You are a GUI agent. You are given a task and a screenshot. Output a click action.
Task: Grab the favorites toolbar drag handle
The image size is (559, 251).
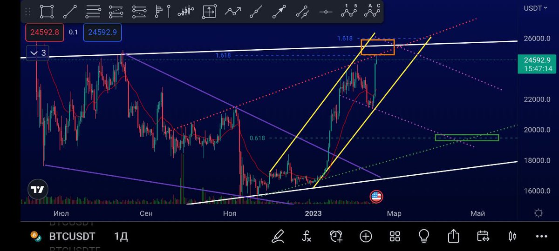29,11
